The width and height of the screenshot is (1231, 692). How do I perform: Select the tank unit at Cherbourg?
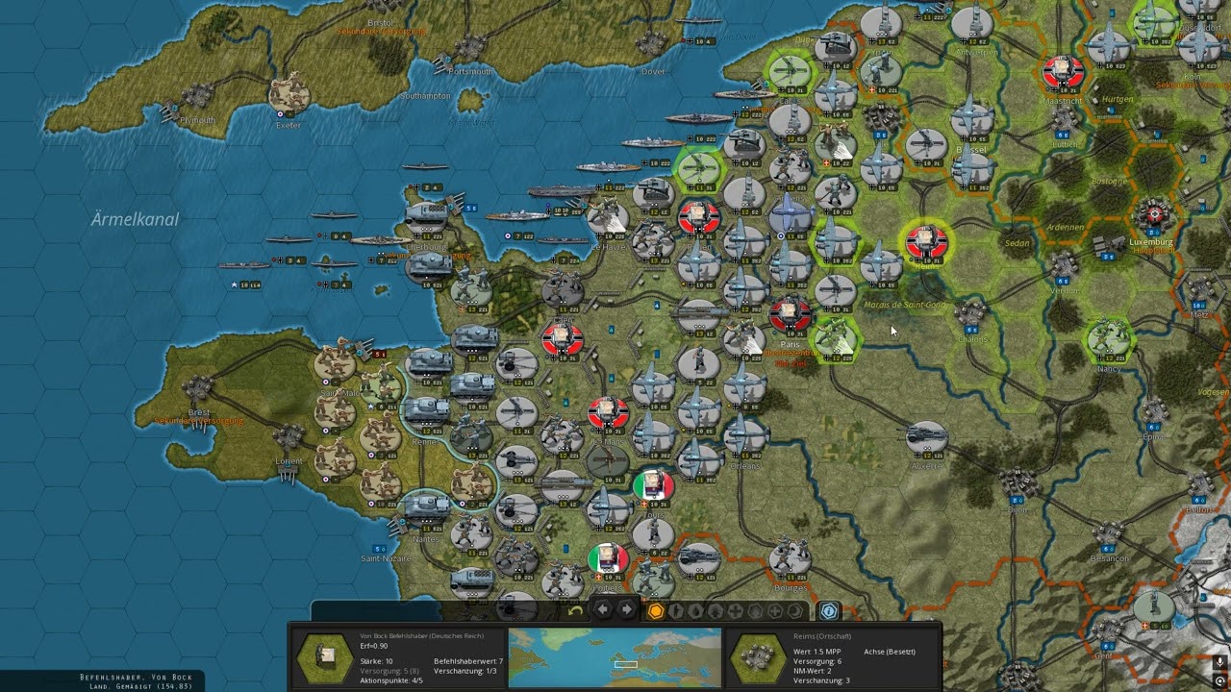point(425,217)
